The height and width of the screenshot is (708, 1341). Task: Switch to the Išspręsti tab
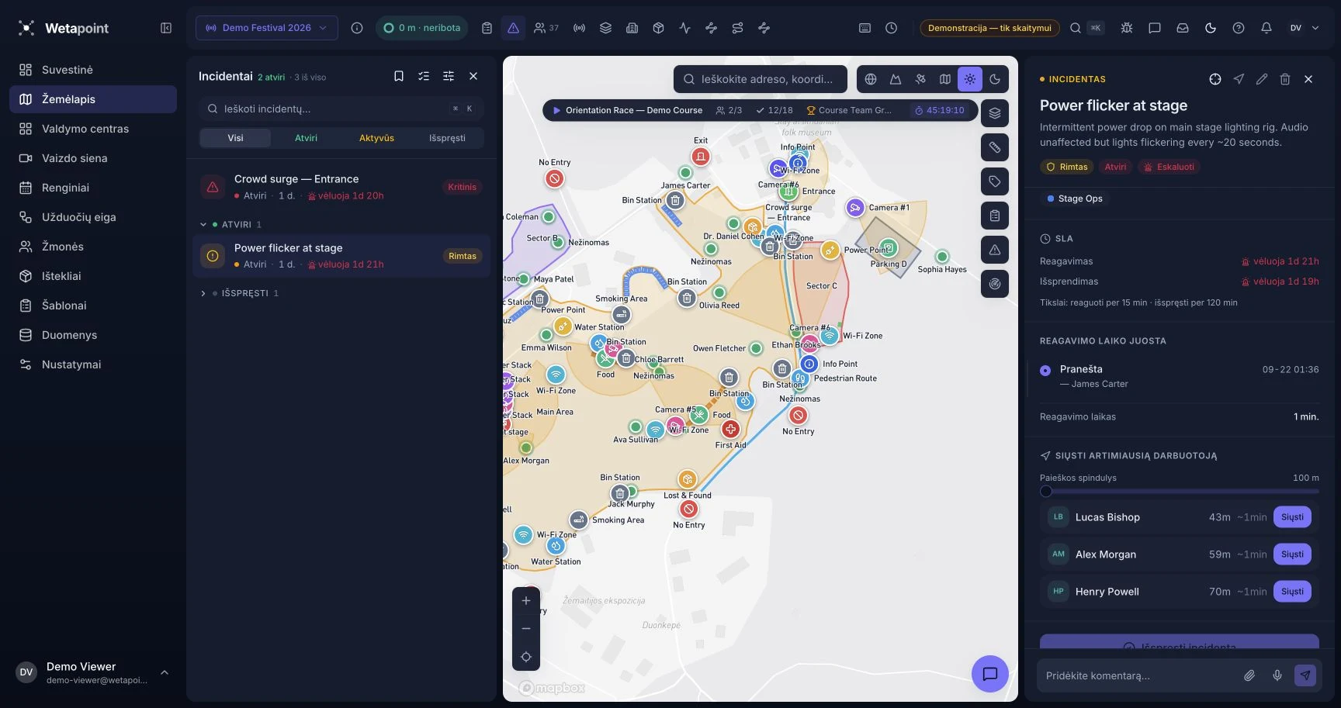click(x=448, y=138)
